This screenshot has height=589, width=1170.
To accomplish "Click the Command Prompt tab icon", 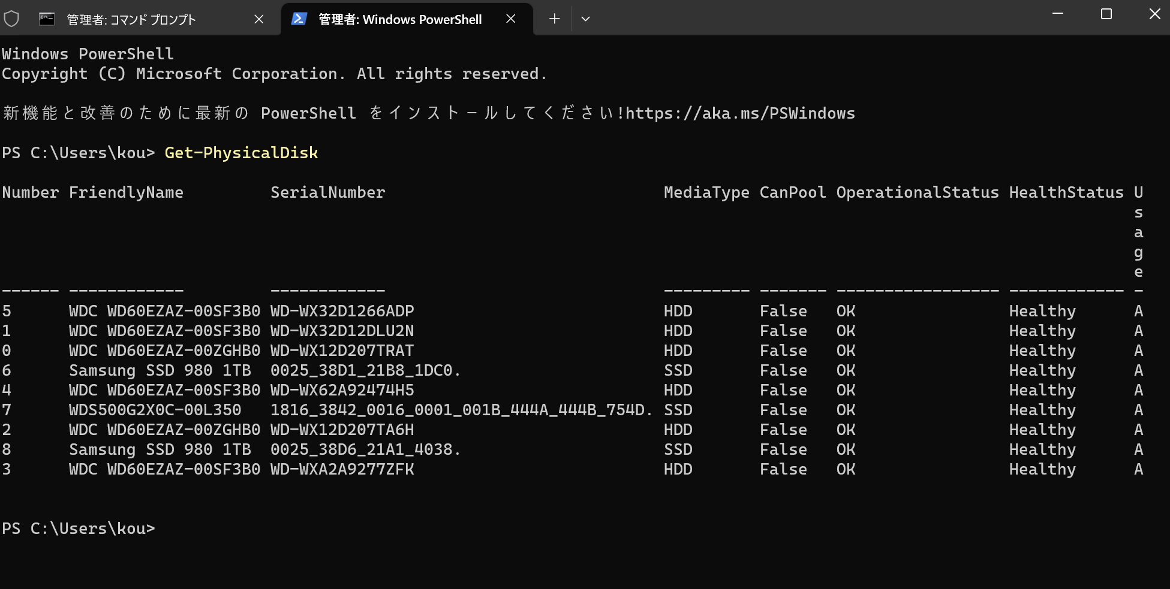I will tap(47, 19).
